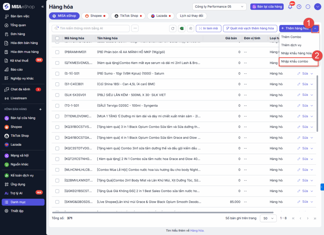Collapse the Thêm hàng hóa arrow menu
Screen dimensions: 324x235
tap(315, 28)
